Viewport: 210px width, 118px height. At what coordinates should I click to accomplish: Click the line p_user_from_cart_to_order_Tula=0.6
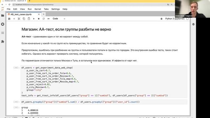coord(49,73)
